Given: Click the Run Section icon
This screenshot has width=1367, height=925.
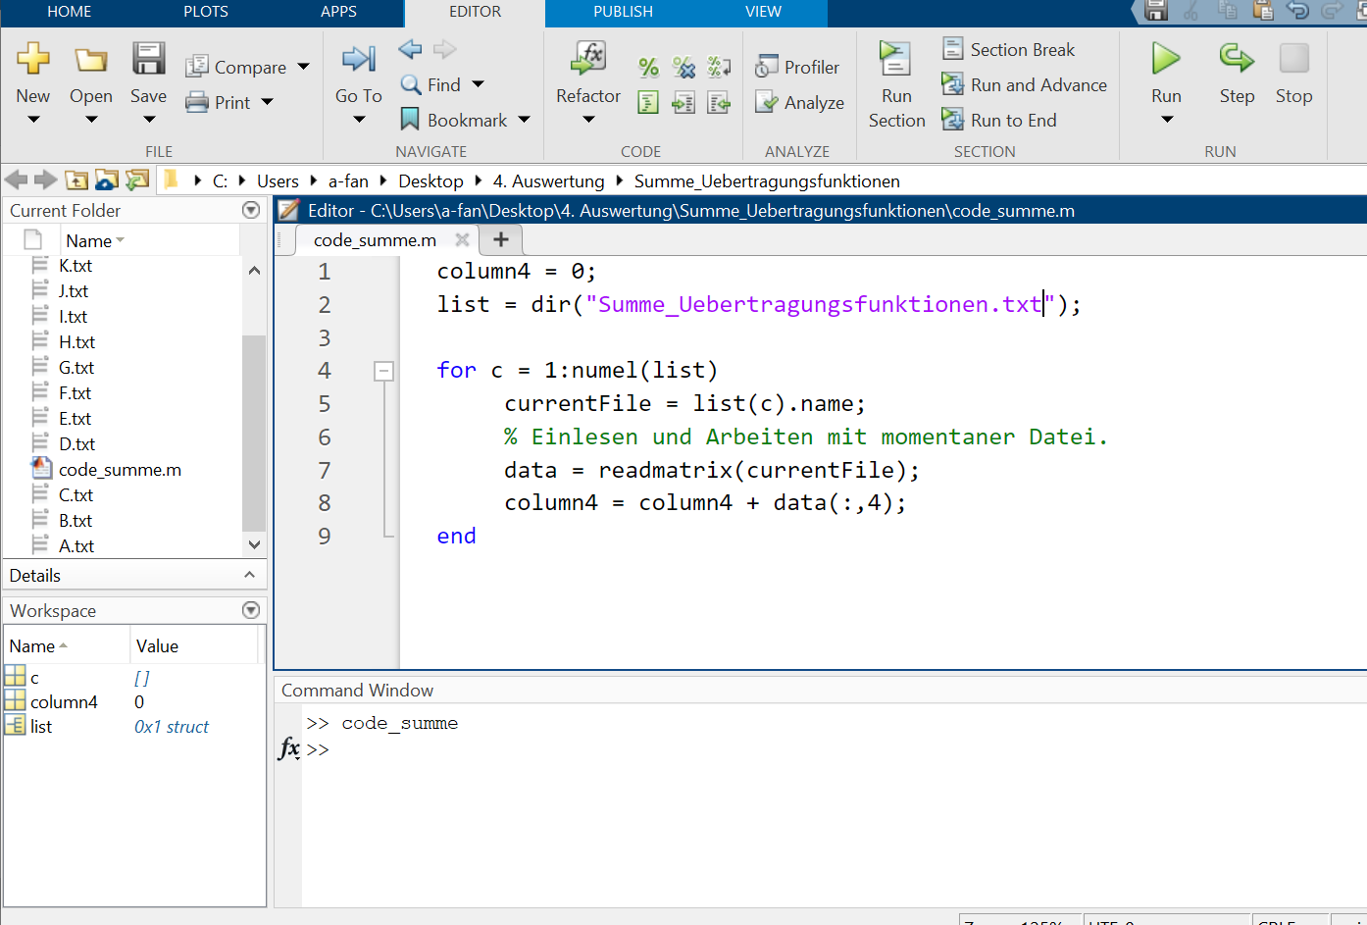Looking at the screenshot, I should pos(895,60).
